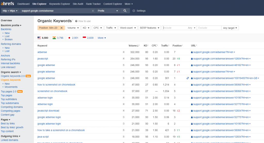Open Referring domains in sidebar
Image resolution: width=264 pixels, height=143 pixels.
[11, 44]
